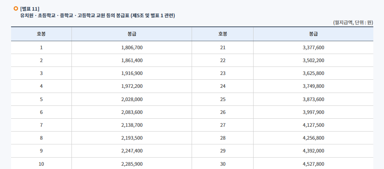Click 호봉 number 10 cell
Viewport: 384px width, 169px height.
[x=41, y=164]
